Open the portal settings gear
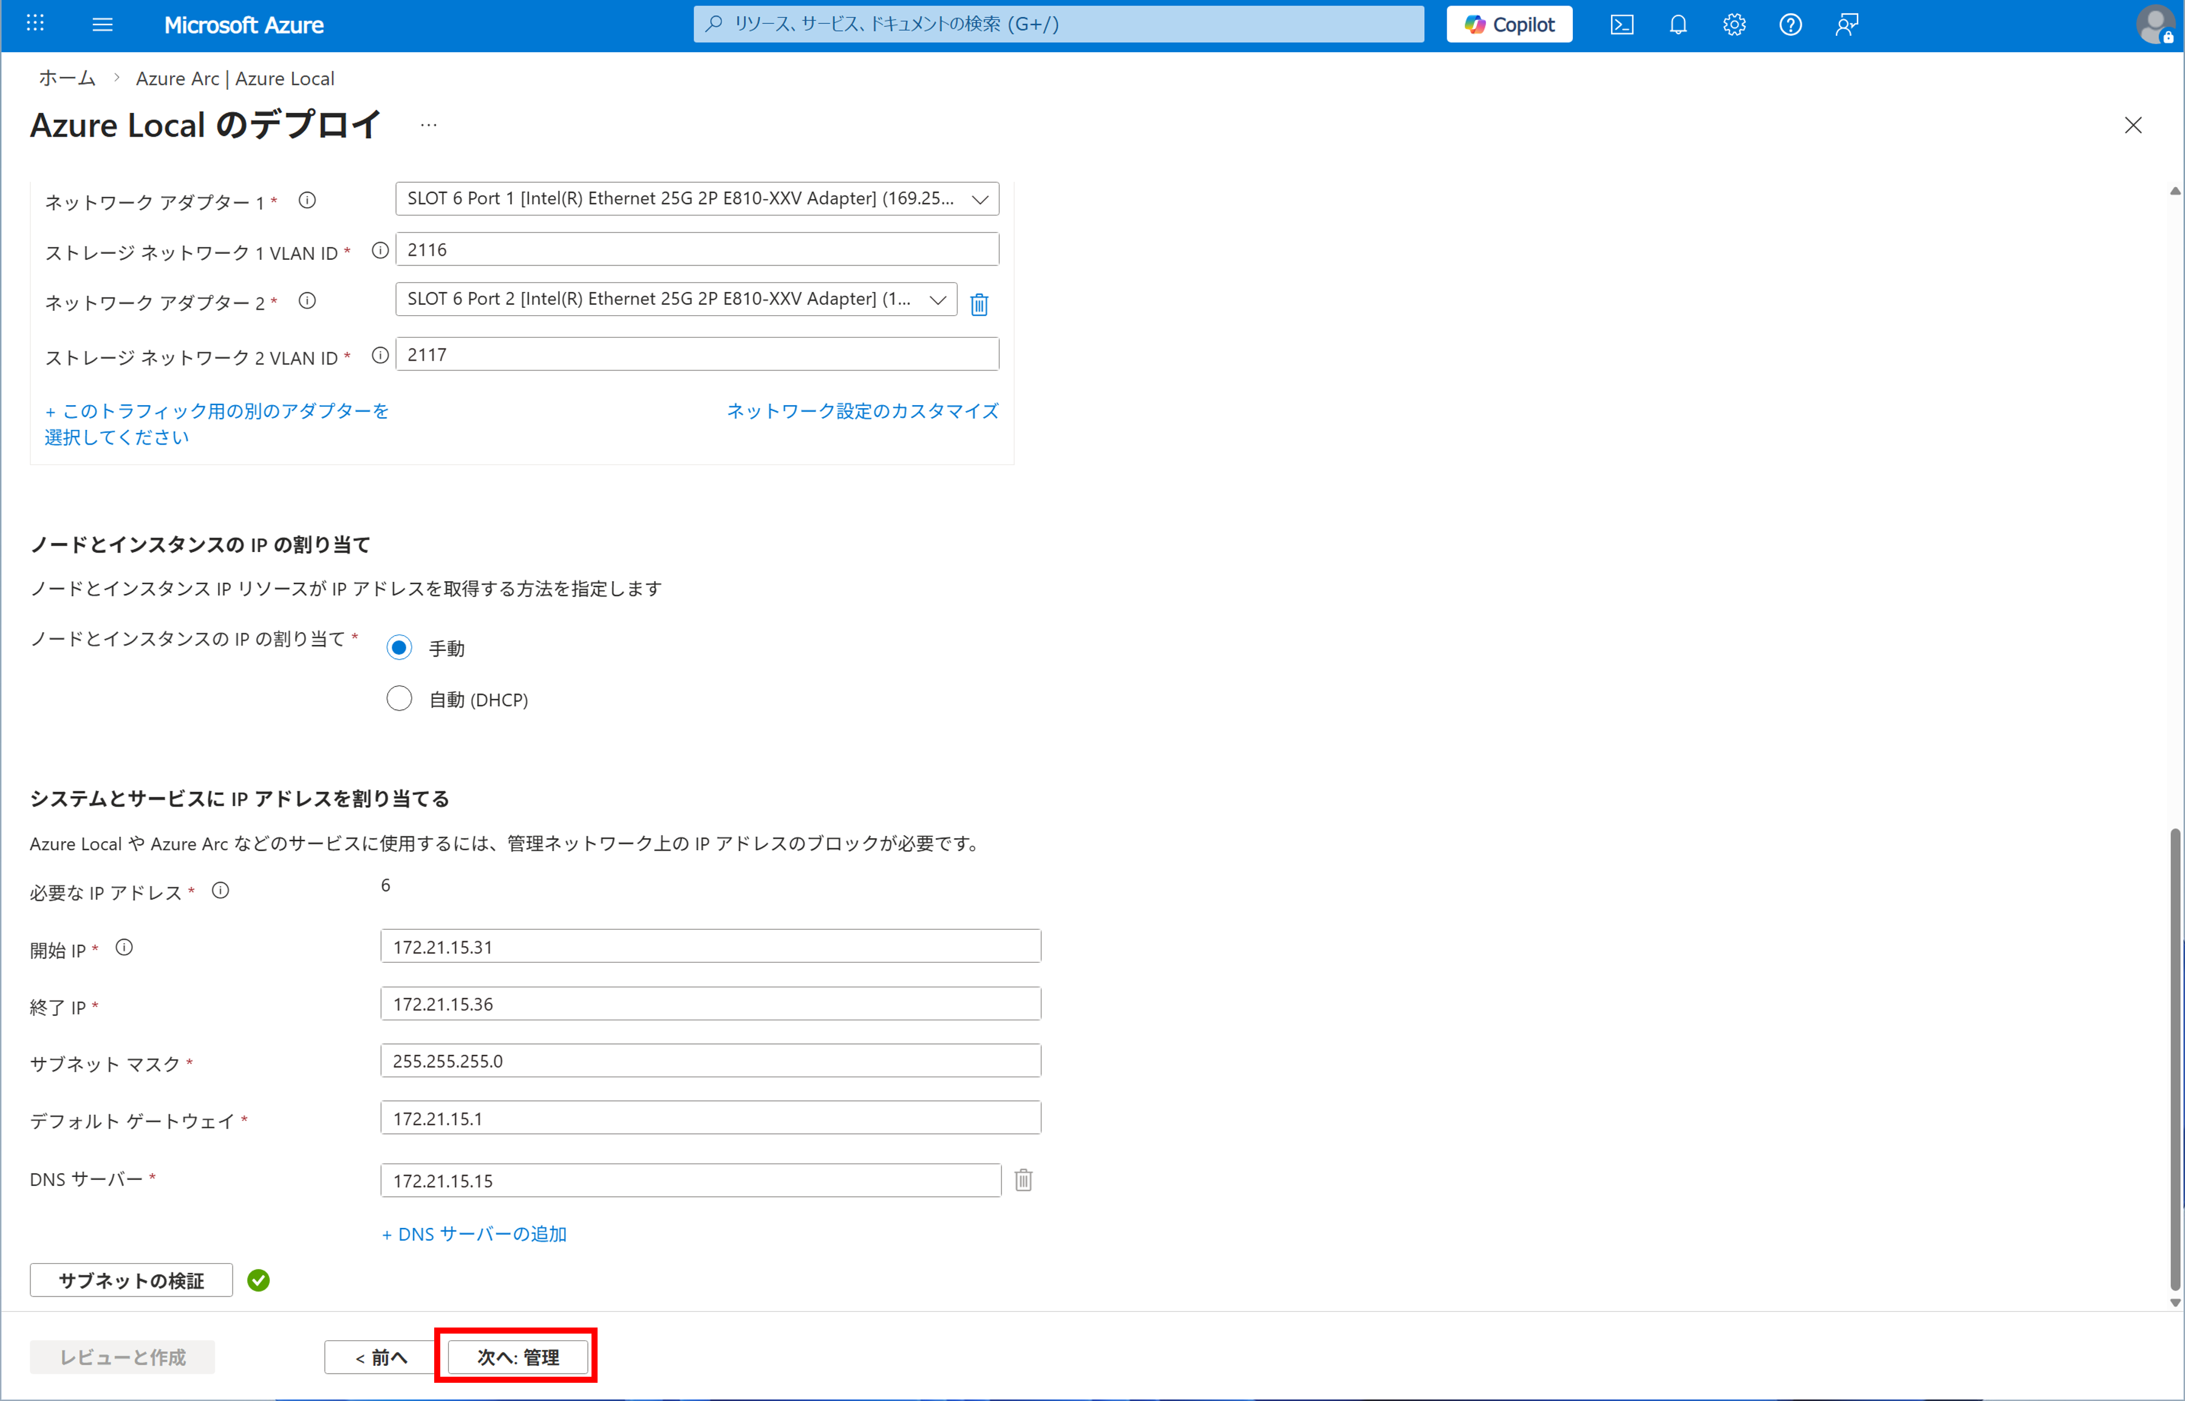The width and height of the screenshot is (2185, 1401). (1734, 24)
